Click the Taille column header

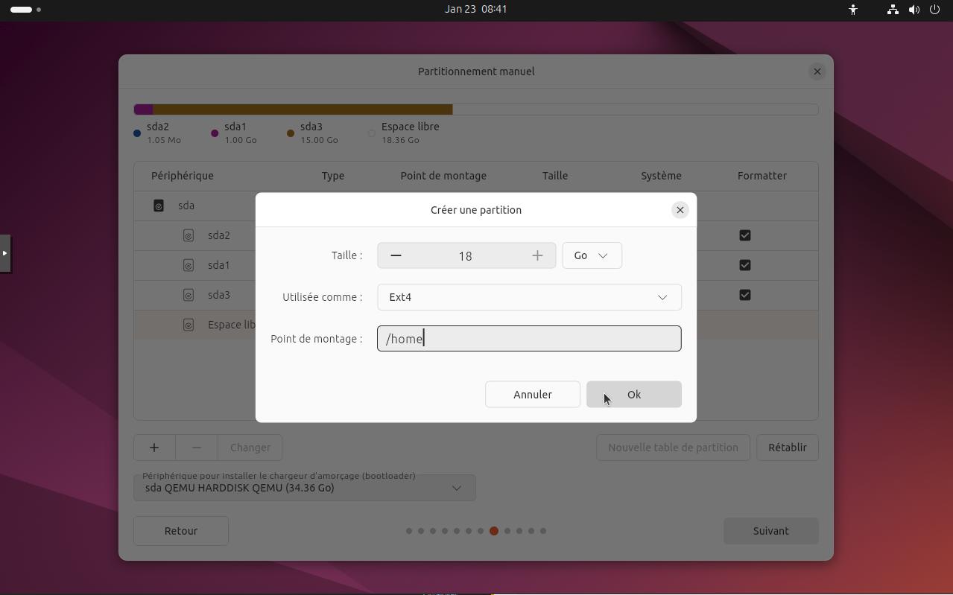point(555,176)
